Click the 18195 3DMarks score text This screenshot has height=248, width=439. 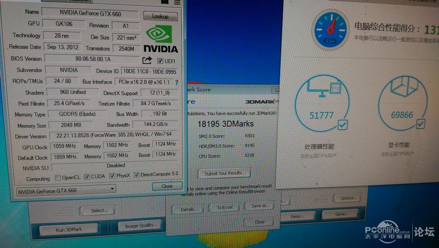tap(226, 124)
